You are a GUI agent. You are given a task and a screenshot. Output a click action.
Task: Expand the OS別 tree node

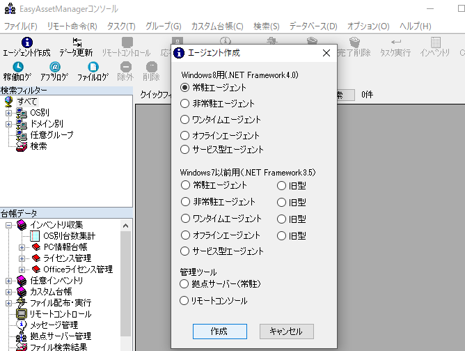(8, 113)
